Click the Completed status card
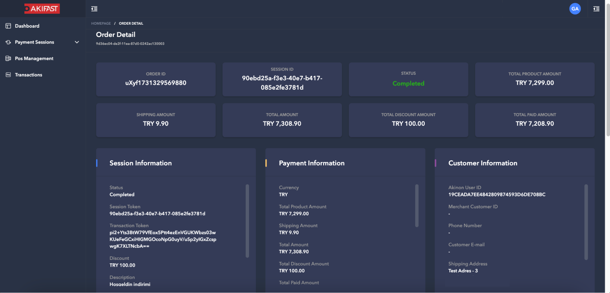Viewport: 610px width, 293px height. pos(408,79)
